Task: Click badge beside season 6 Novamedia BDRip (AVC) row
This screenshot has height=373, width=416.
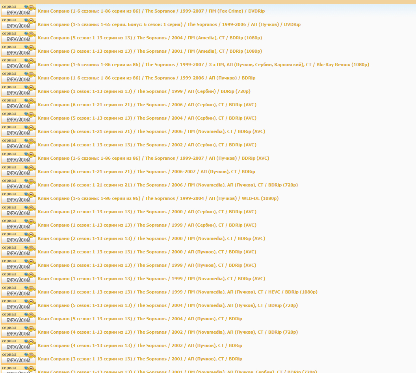Action: pyautogui.click(x=18, y=131)
